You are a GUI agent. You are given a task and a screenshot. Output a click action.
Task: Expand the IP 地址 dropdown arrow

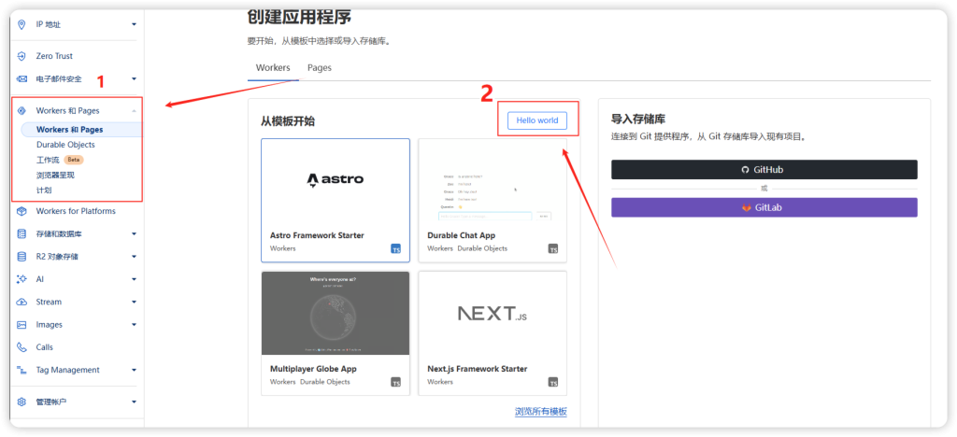pyautogui.click(x=135, y=24)
